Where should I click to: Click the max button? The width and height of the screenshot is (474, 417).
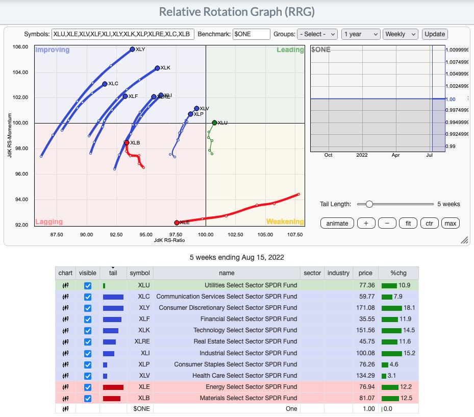coord(451,224)
